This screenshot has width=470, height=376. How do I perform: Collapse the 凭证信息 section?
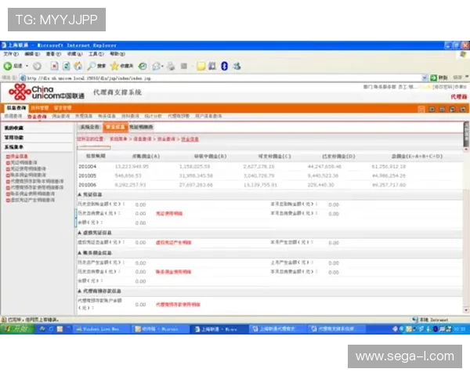pyautogui.click(x=79, y=193)
